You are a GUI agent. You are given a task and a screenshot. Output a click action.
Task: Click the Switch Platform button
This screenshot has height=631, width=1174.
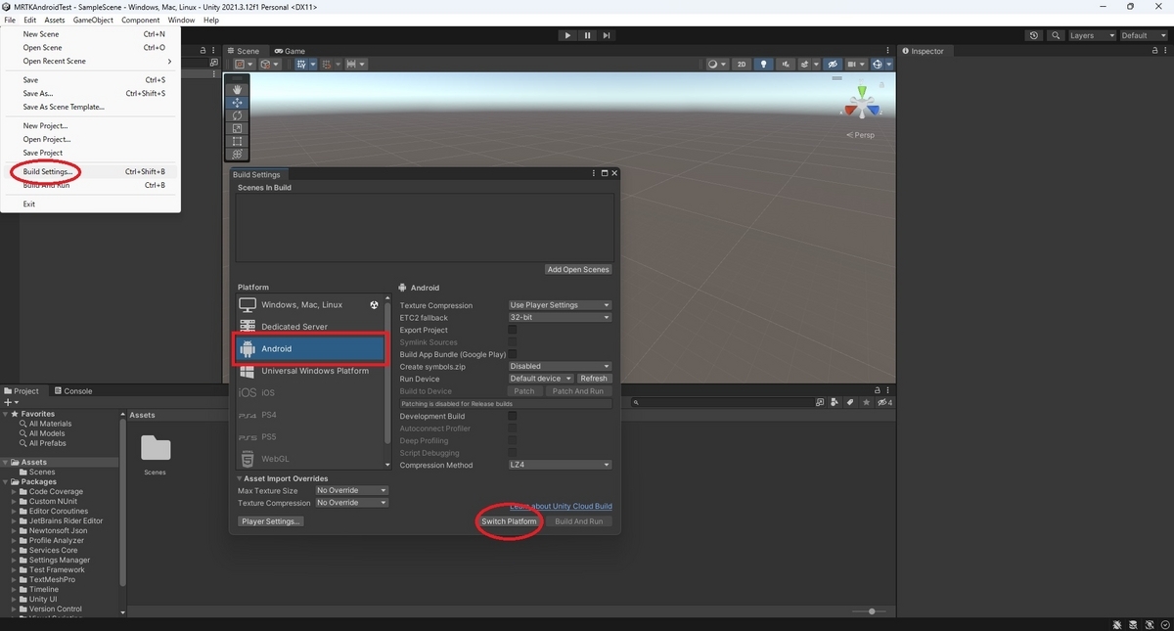508,521
